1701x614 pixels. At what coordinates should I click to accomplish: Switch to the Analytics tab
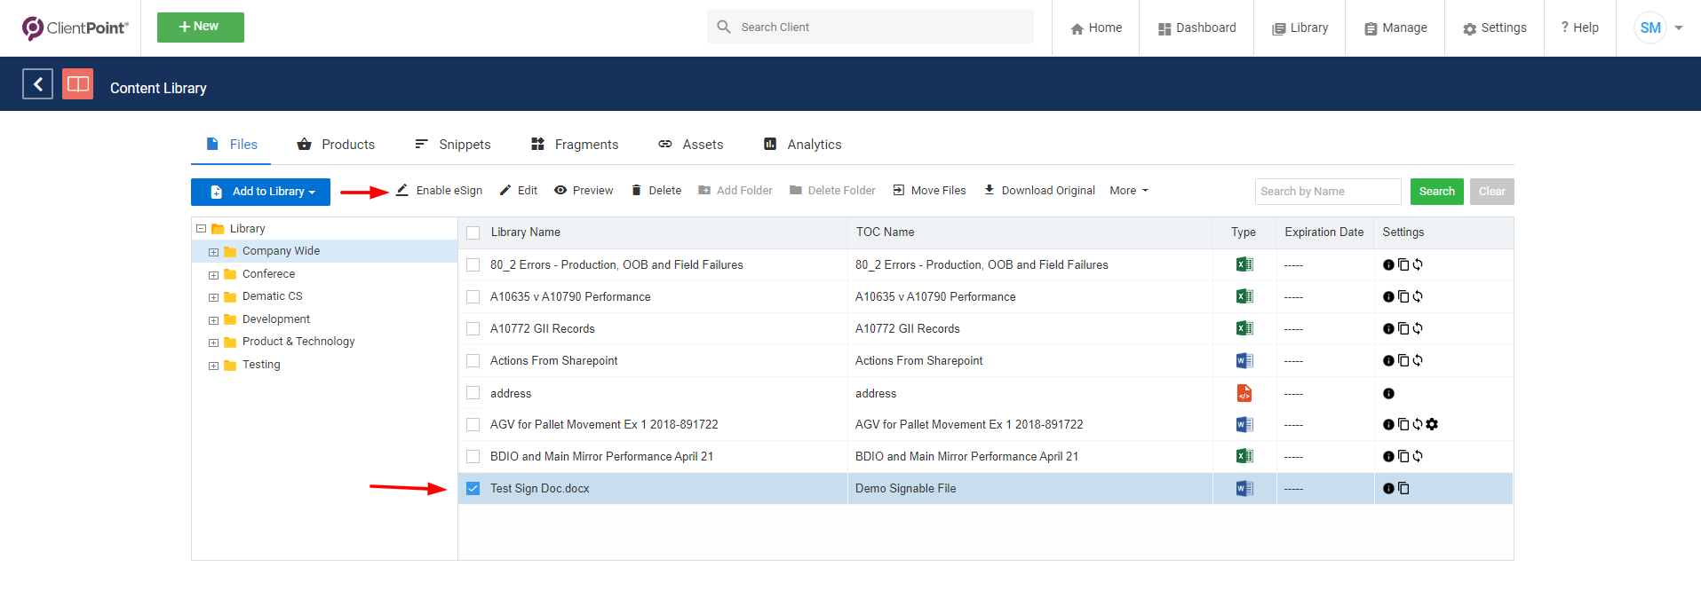(802, 144)
